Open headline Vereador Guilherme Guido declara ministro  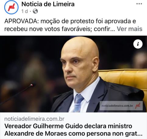point(68,126)
